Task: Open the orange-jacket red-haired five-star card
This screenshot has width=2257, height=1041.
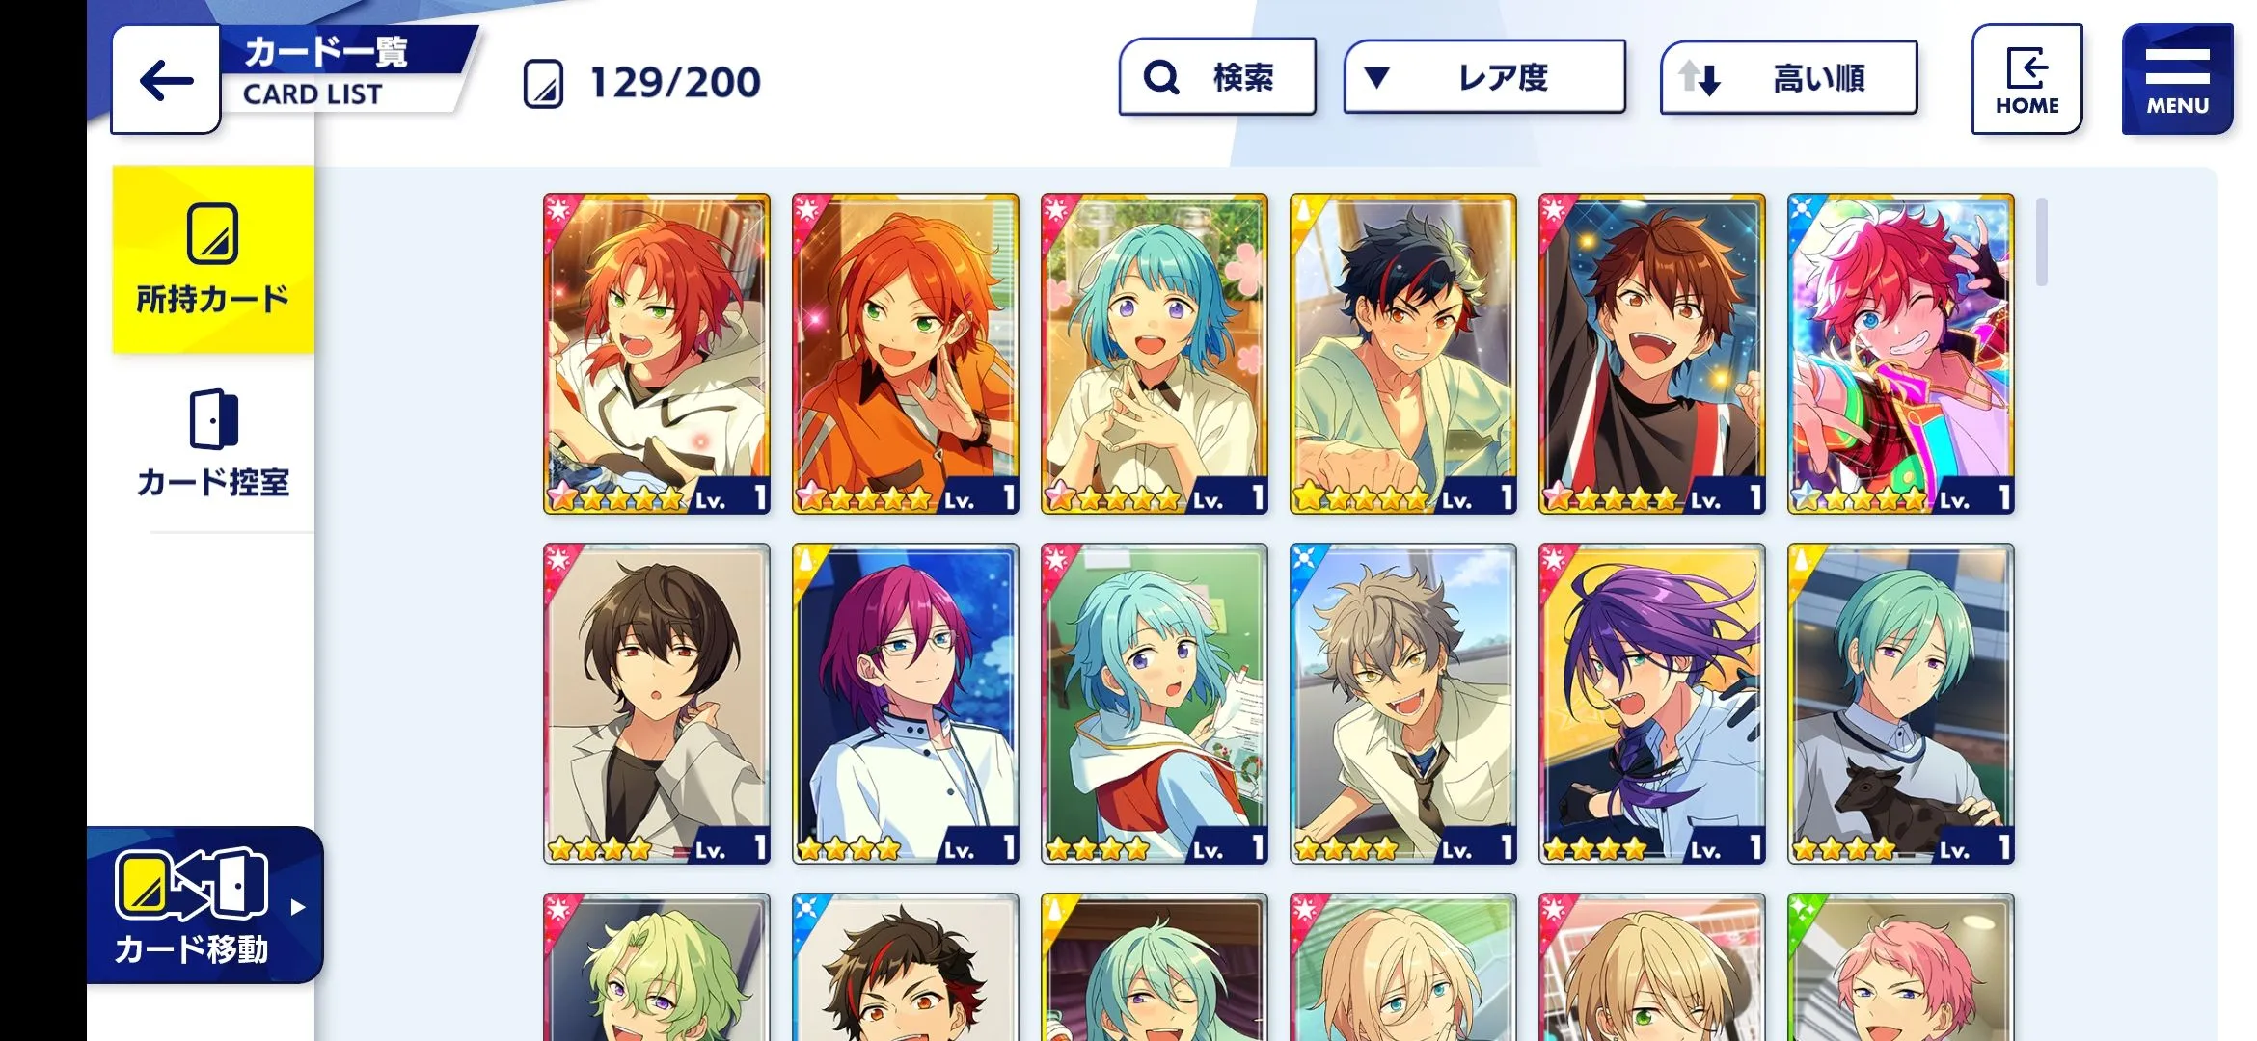Action: 905,354
